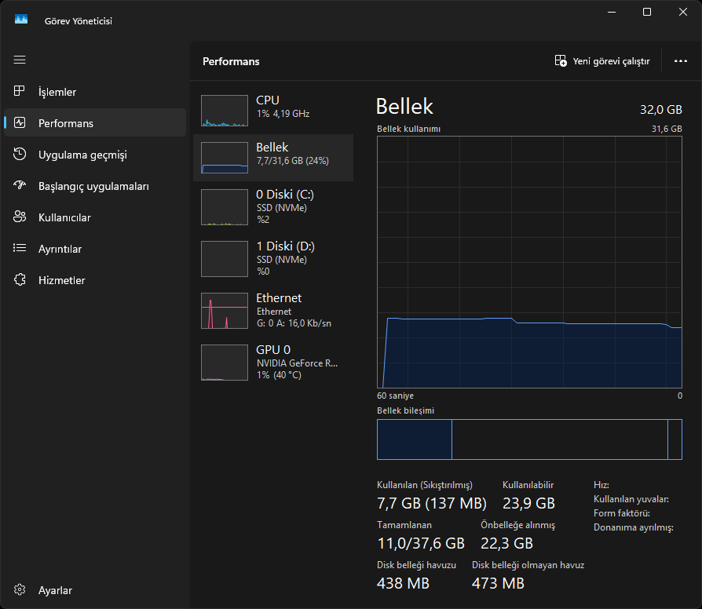
Task: Click the Donanıma ayrılmış: label
Action: 633,527
